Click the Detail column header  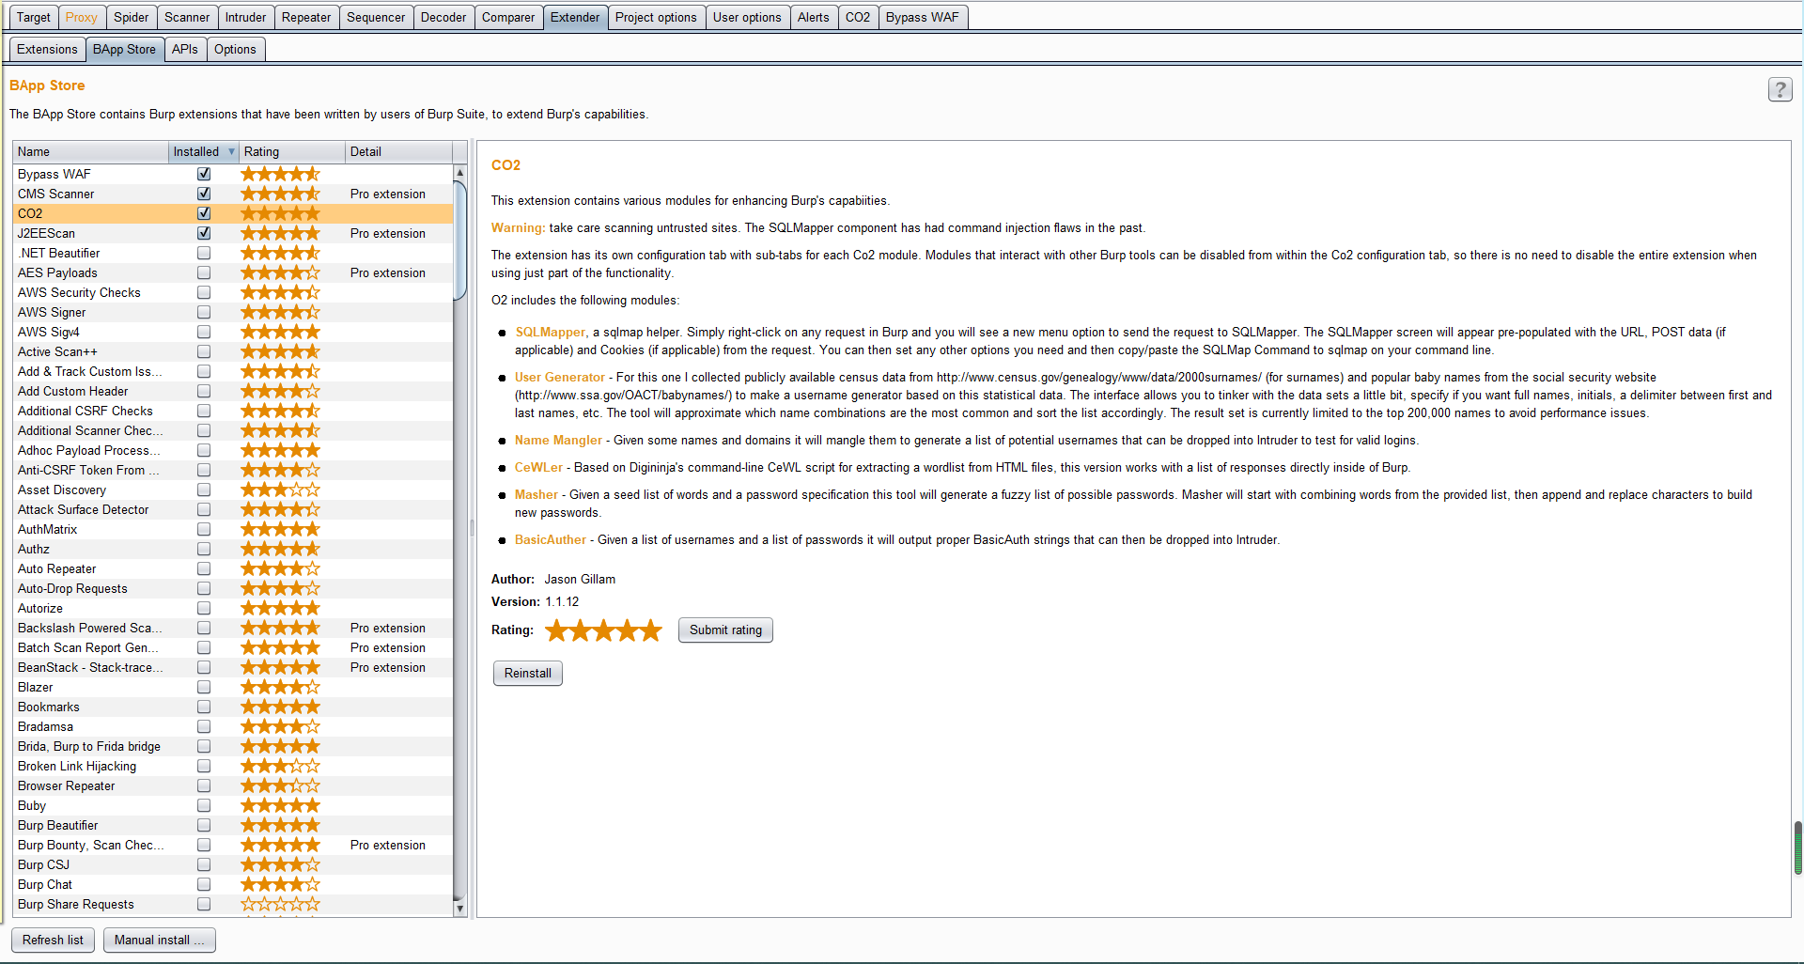(x=399, y=151)
